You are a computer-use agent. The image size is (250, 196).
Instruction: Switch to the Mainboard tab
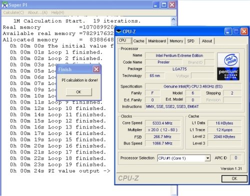157,41
